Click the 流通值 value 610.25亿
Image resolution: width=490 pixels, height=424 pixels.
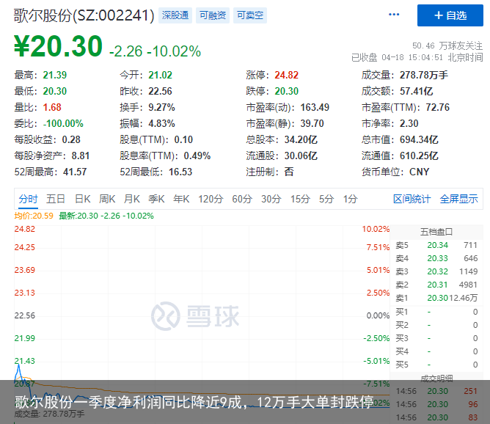[x=419, y=156]
